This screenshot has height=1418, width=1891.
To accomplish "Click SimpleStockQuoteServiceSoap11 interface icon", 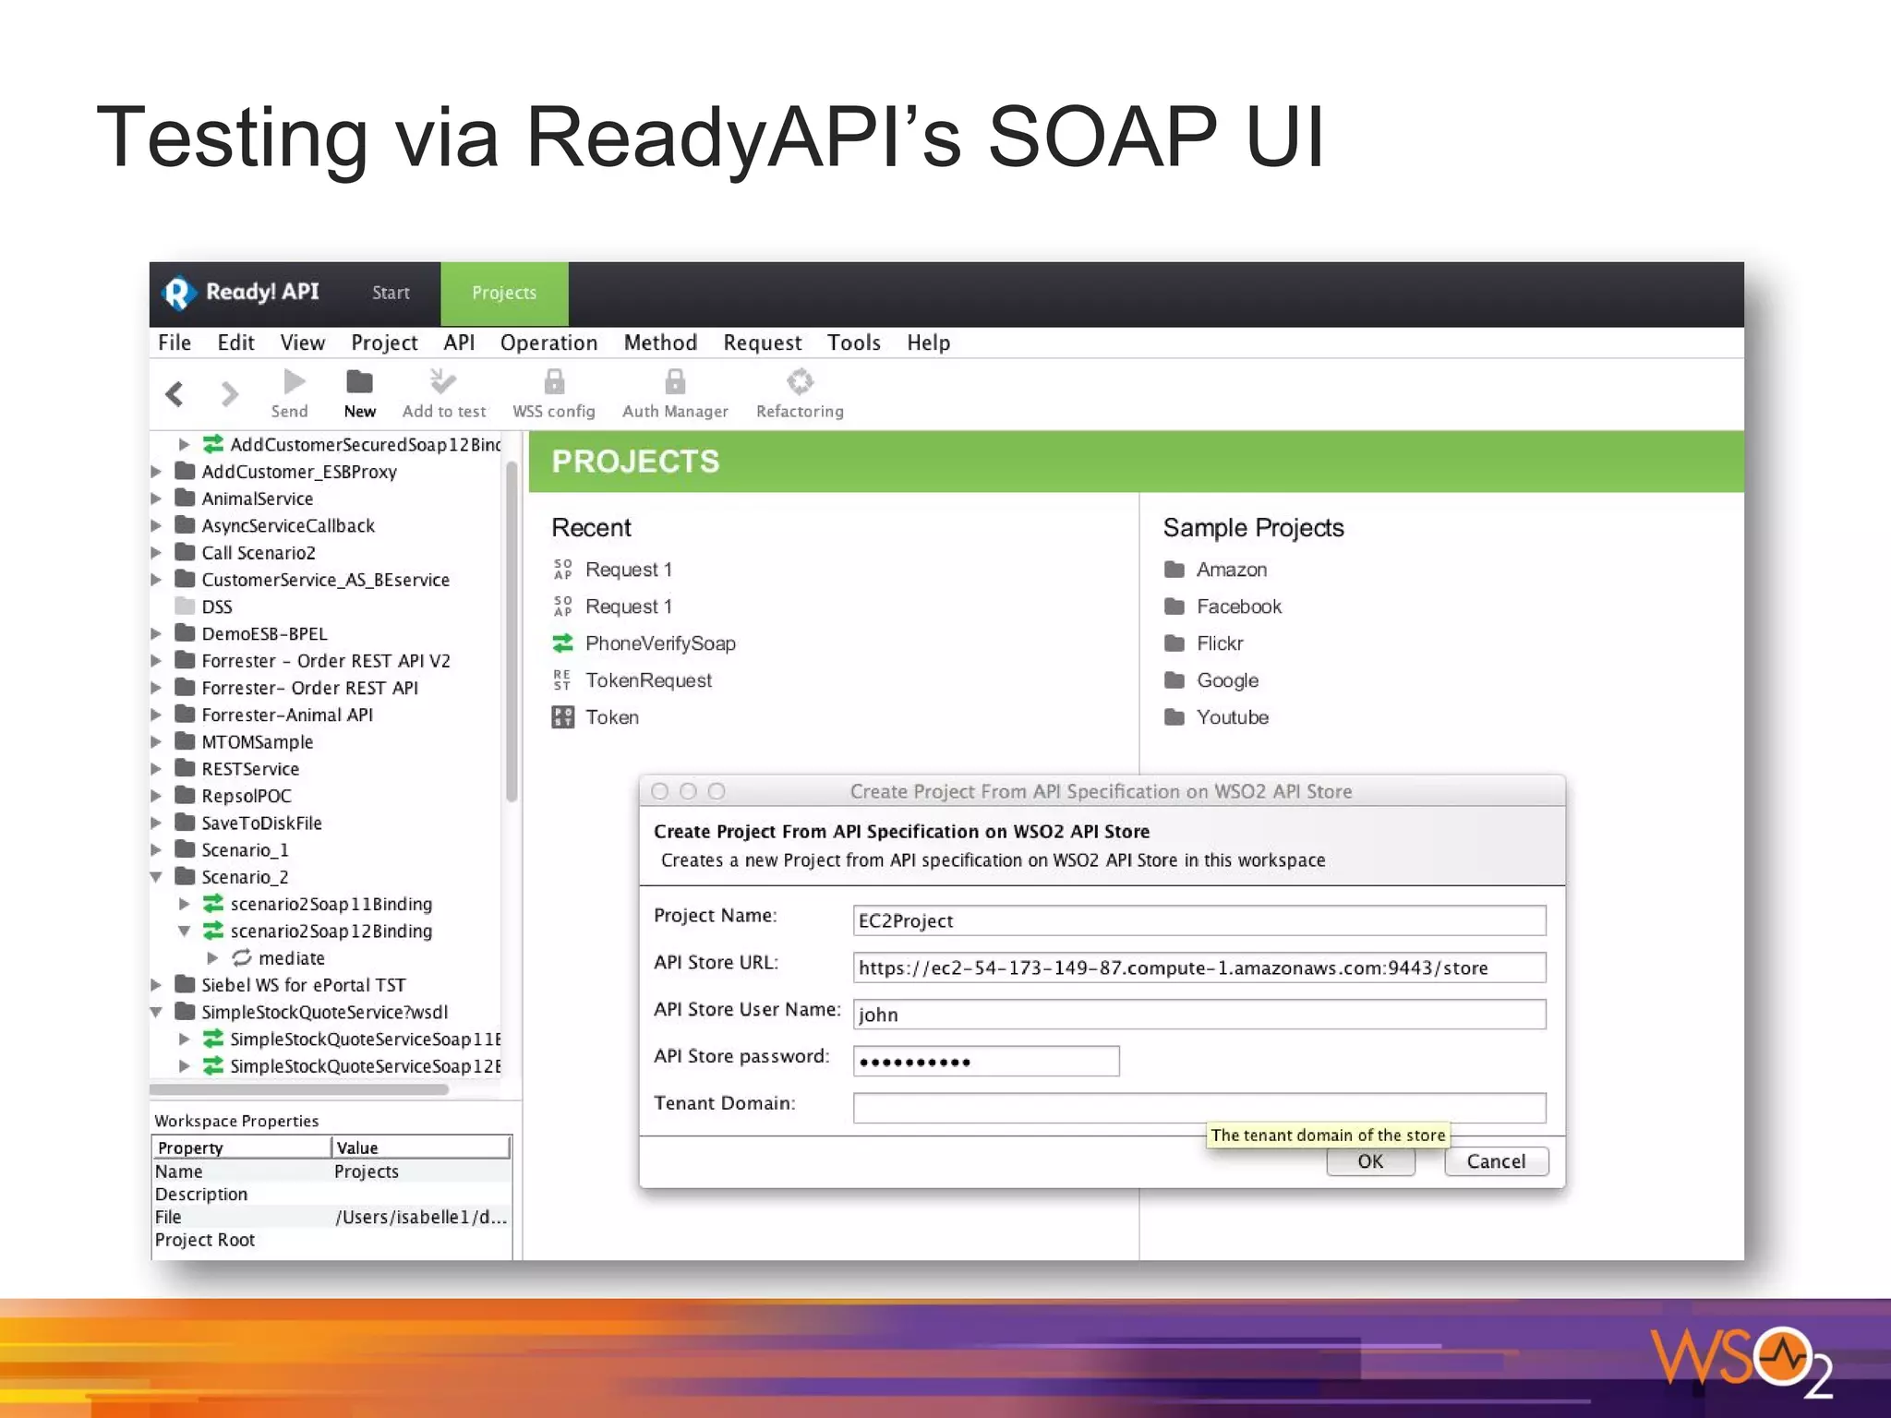I will 213,1039.
